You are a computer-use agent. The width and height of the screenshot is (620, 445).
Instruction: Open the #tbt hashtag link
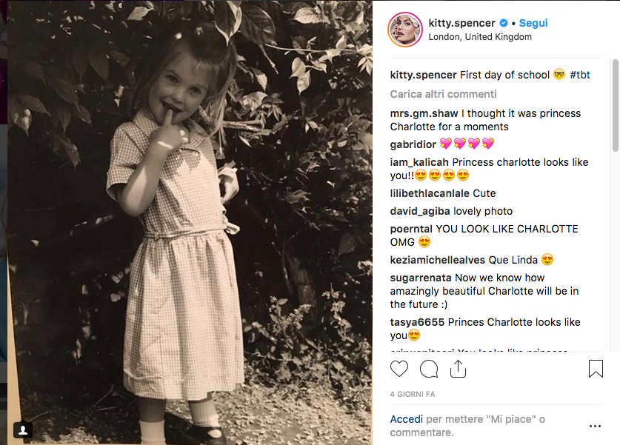coord(580,75)
